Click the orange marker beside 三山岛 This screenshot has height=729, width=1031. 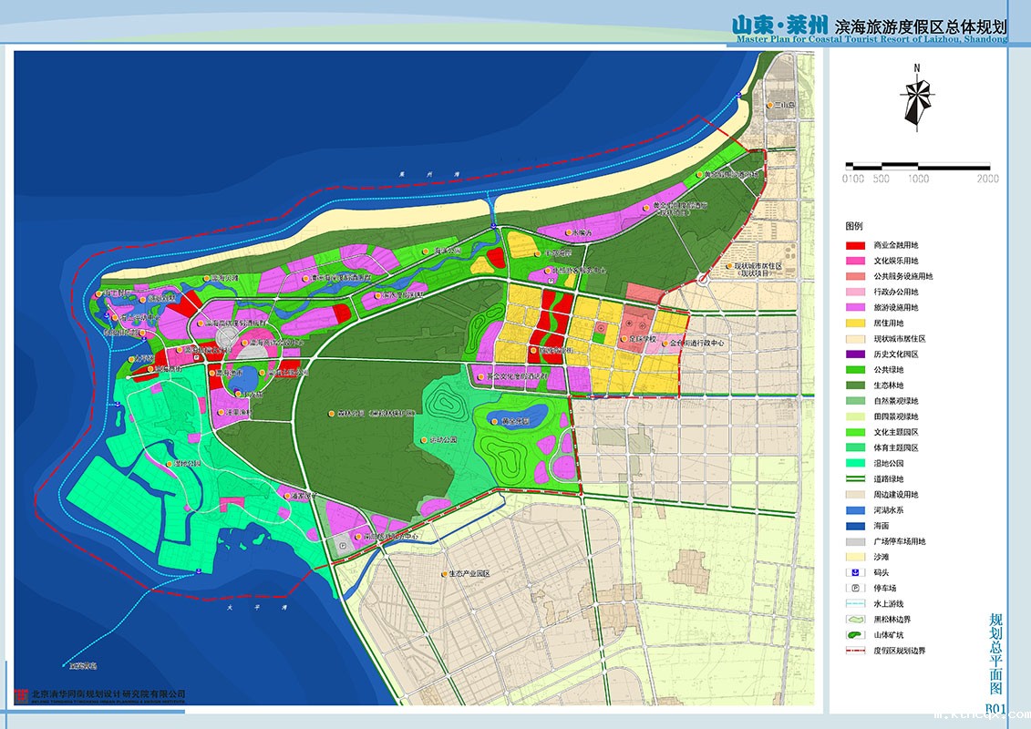[770, 106]
